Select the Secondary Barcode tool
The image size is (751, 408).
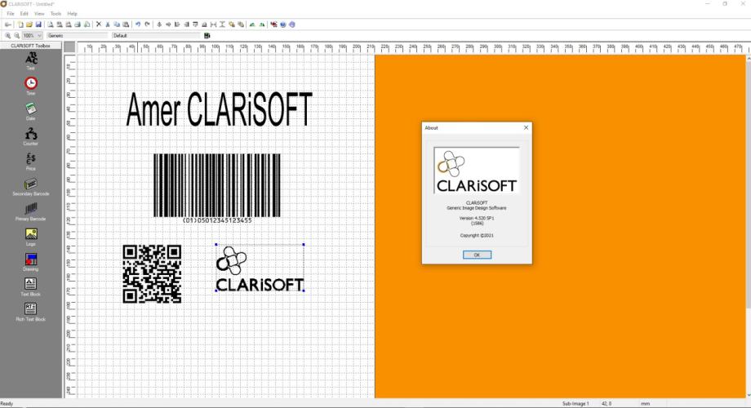point(31,187)
